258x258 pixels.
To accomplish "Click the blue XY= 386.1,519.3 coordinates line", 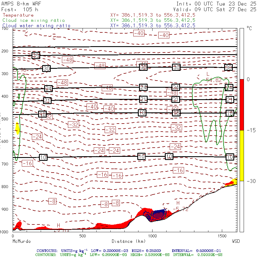I will coord(153,26).
